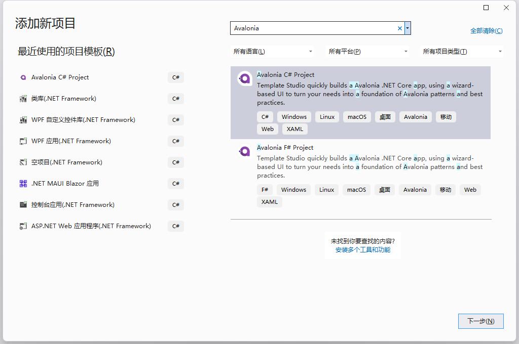Screen dimensions: 519x344
Task: Click the .NET MAUI Blazor 应用 icon
Action: [23, 184]
